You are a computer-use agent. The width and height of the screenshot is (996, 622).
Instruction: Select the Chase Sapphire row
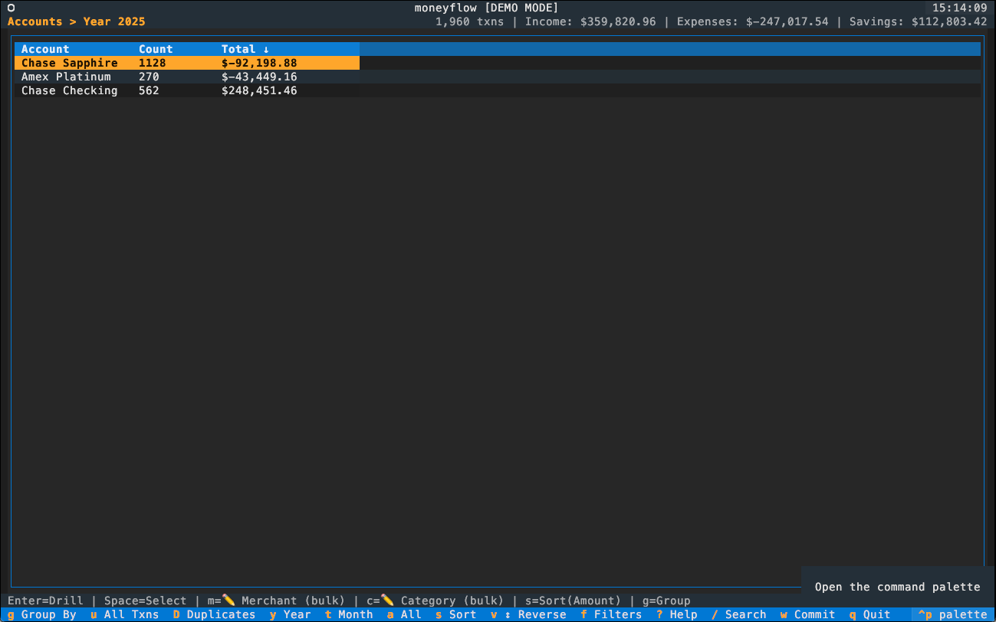pyautogui.click(x=187, y=63)
